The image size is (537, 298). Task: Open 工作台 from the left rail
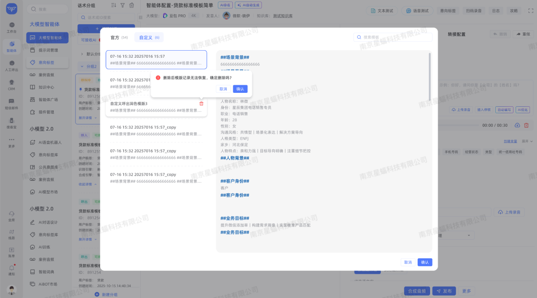tap(11, 27)
